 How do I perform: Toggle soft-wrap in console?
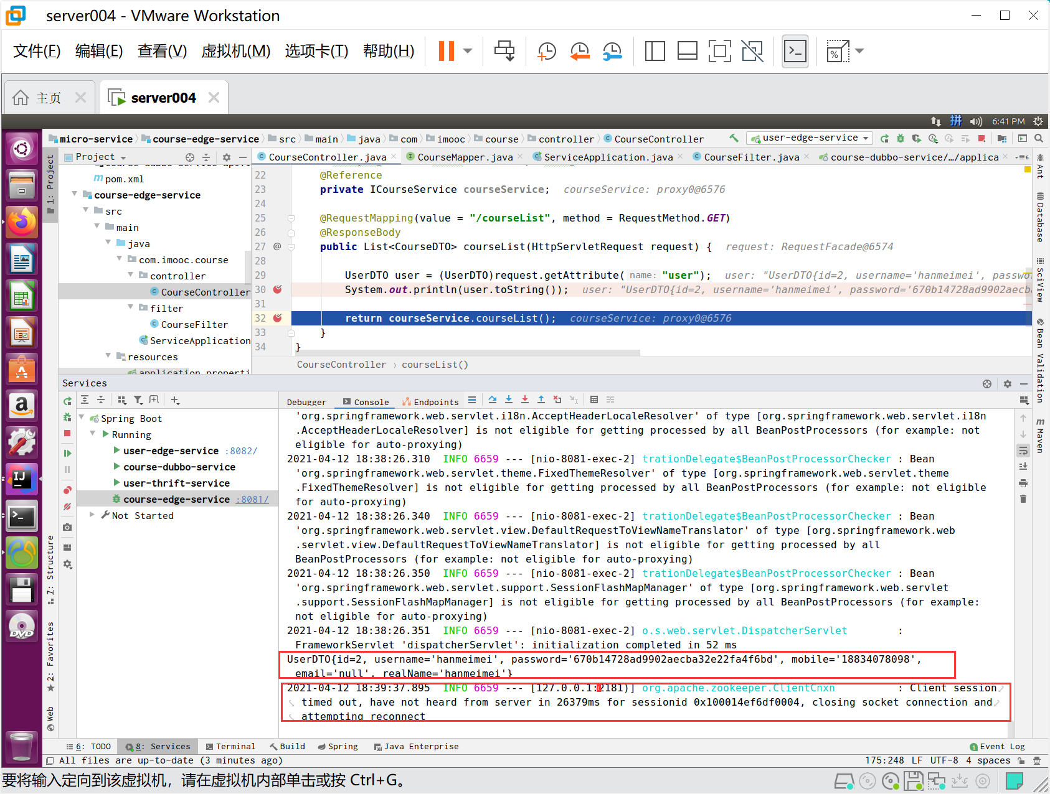tap(1023, 450)
